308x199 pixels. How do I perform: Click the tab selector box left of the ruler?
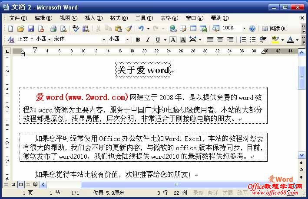tap(7, 51)
